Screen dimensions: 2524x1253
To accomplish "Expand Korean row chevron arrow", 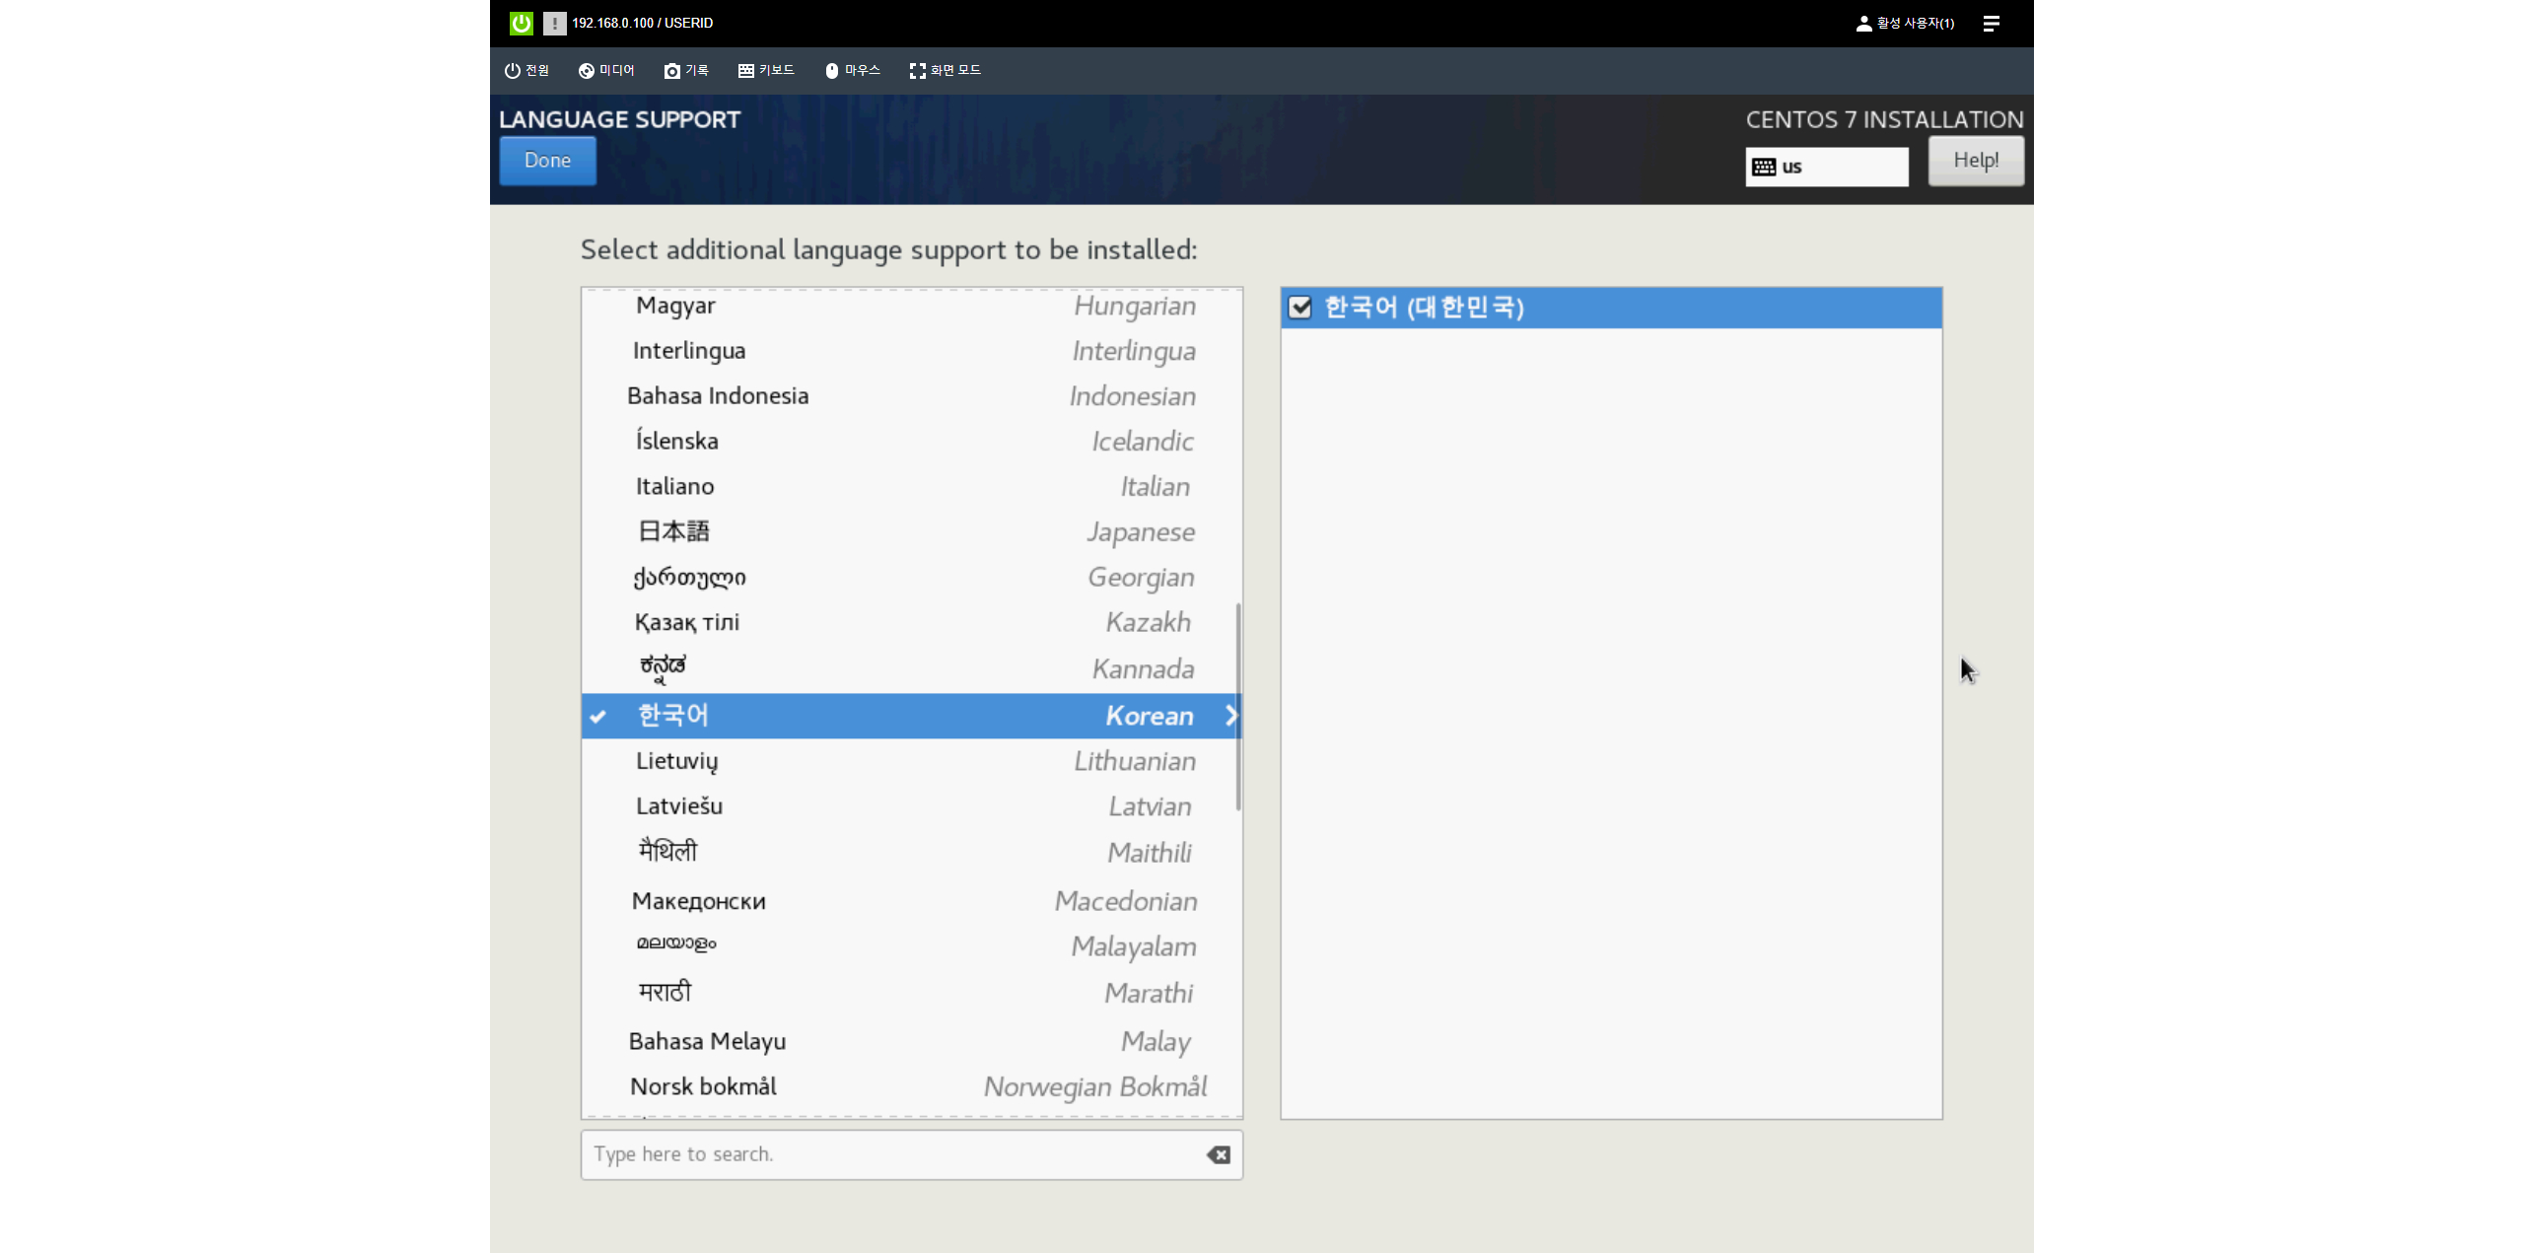I will click(1229, 716).
